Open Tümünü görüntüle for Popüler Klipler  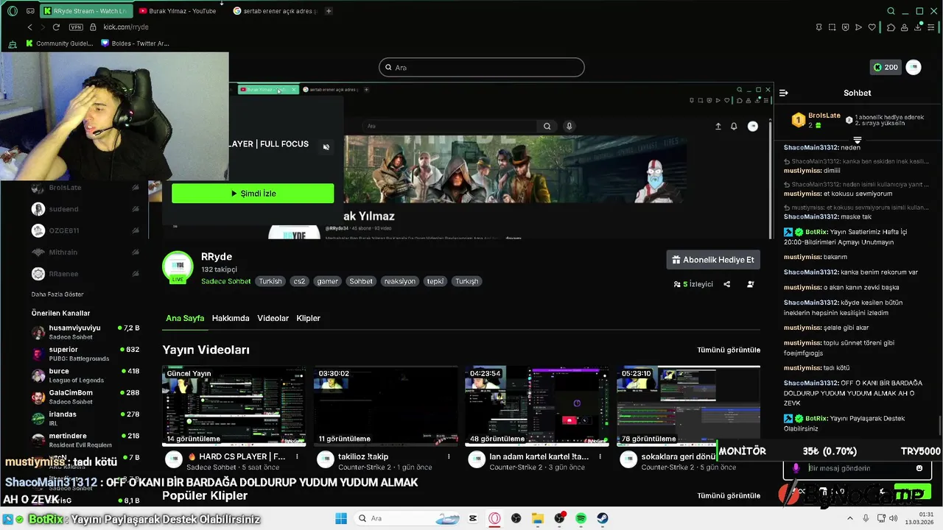729,495
